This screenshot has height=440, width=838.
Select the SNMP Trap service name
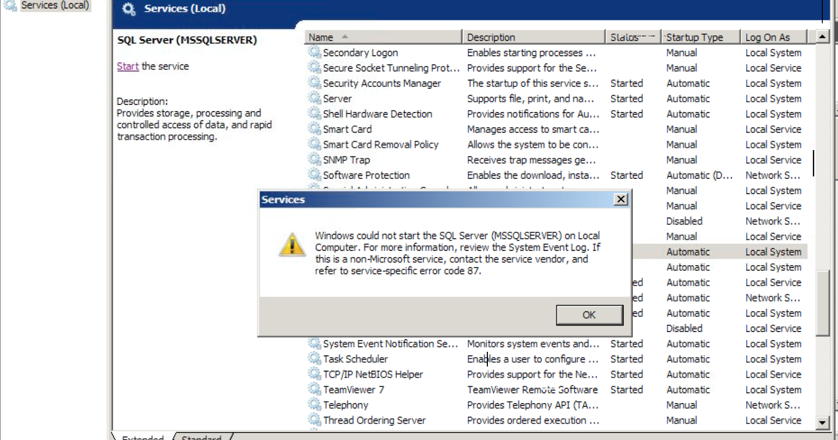pos(347,160)
